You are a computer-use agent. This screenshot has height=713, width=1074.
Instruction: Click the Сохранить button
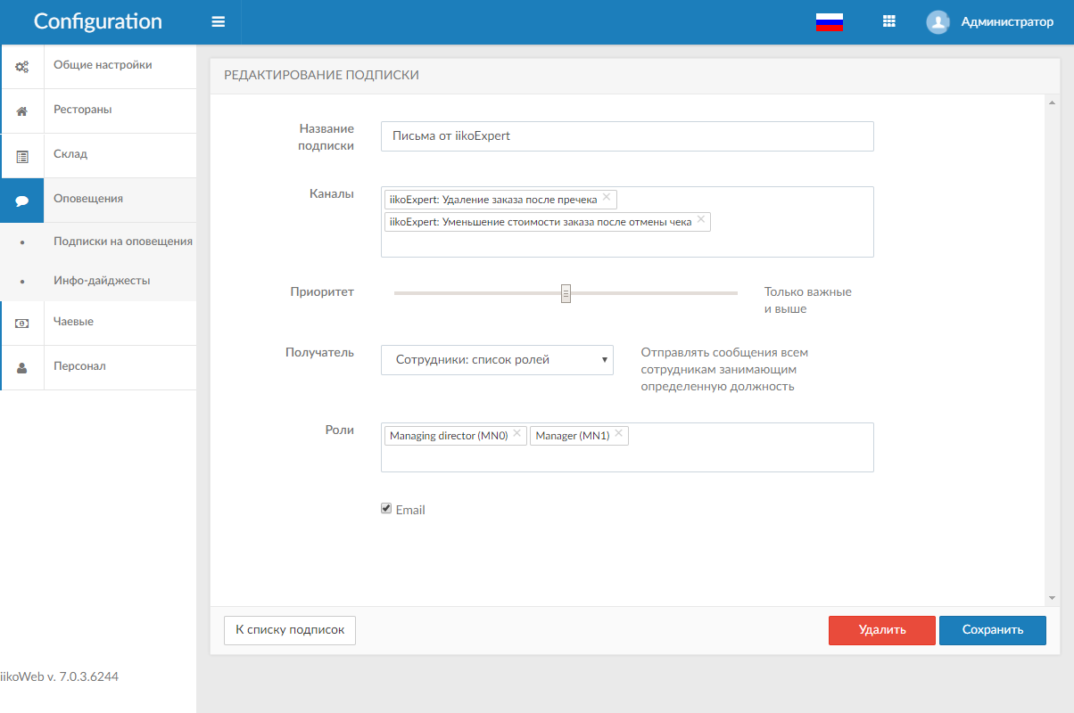tap(993, 630)
